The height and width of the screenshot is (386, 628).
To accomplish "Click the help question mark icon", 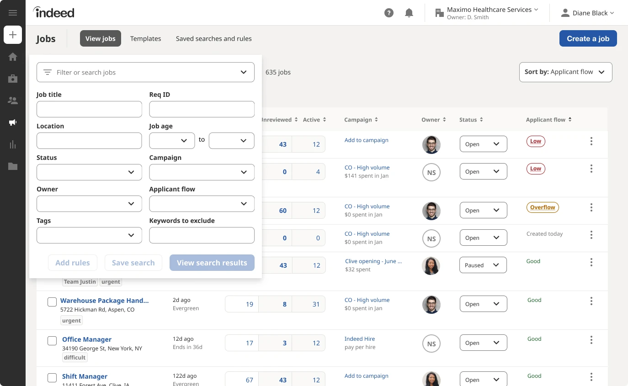I will (389, 13).
